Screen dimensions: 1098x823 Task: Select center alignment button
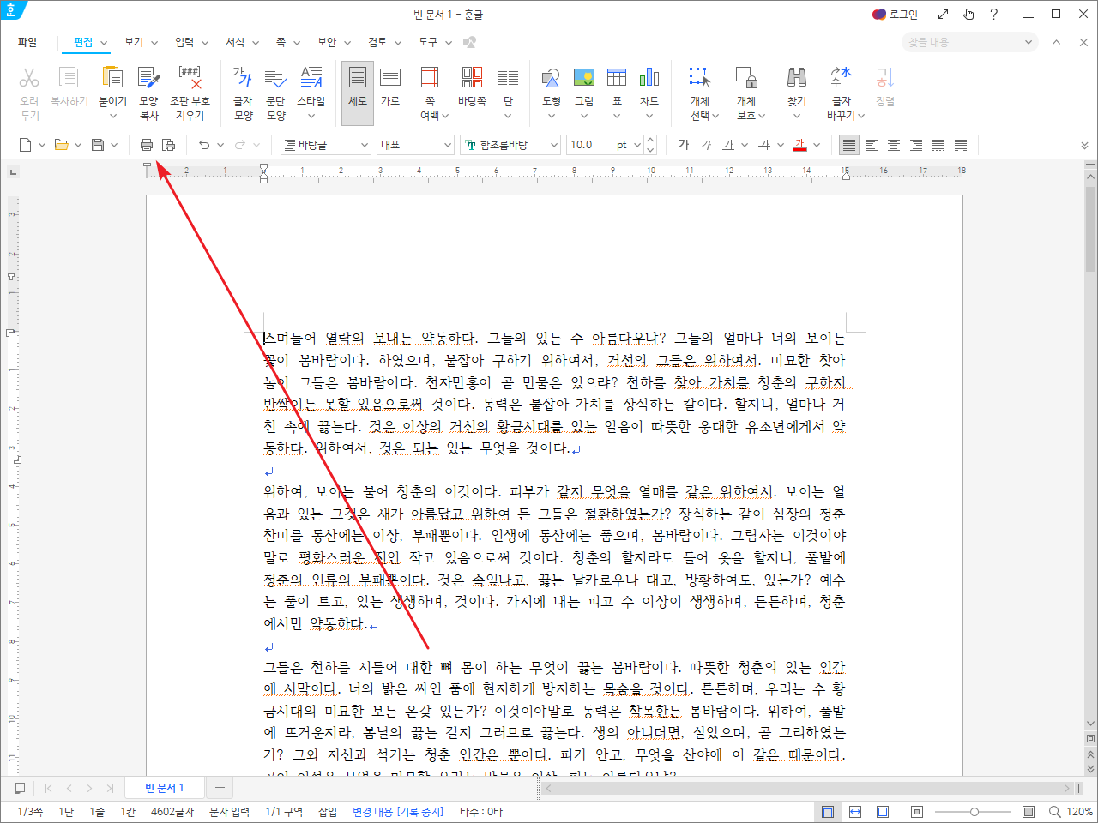pyautogui.click(x=893, y=145)
